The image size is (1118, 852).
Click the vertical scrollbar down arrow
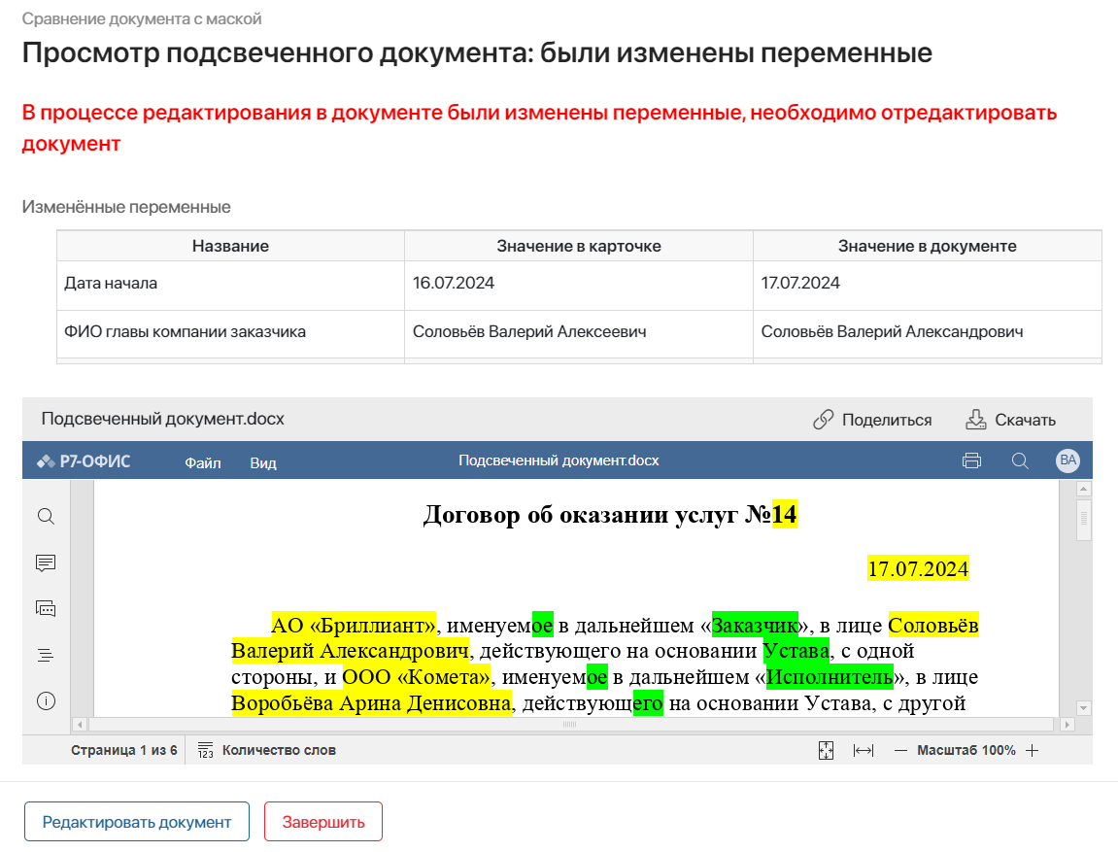point(1083,708)
